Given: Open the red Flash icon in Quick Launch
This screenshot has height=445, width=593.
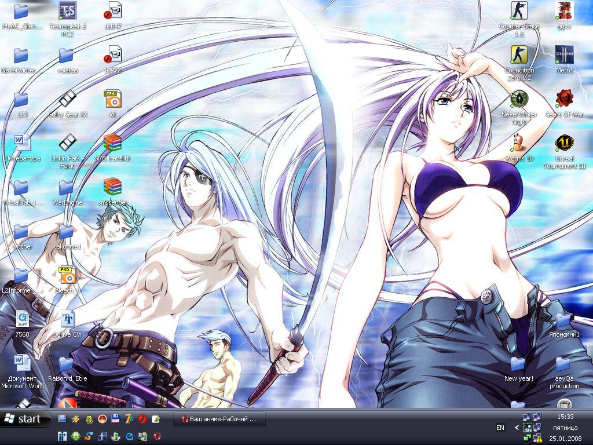Looking at the screenshot, I should [x=142, y=418].
